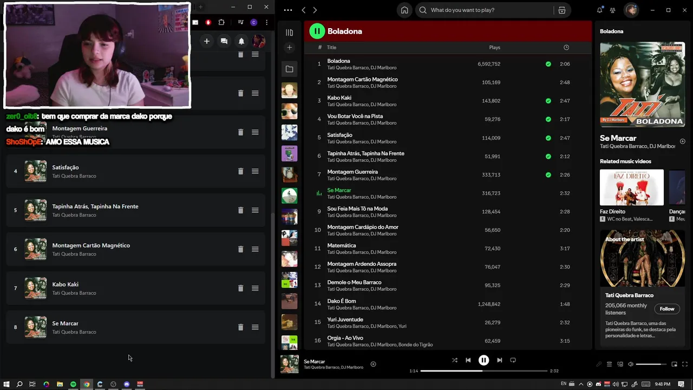
Task: Open Chrome profile C menu
Action: point(253,22)
